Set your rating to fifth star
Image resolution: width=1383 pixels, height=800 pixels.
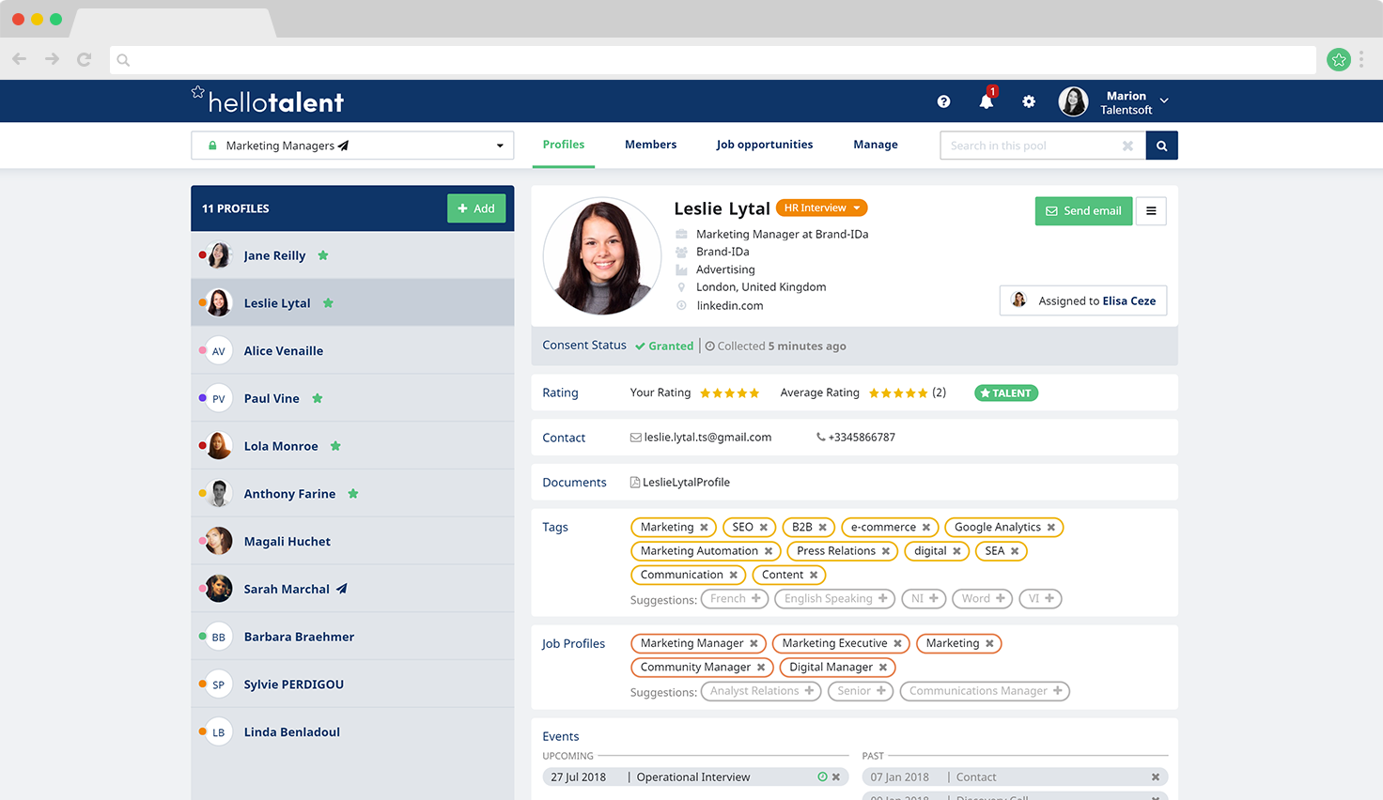[x=754, y=393]
